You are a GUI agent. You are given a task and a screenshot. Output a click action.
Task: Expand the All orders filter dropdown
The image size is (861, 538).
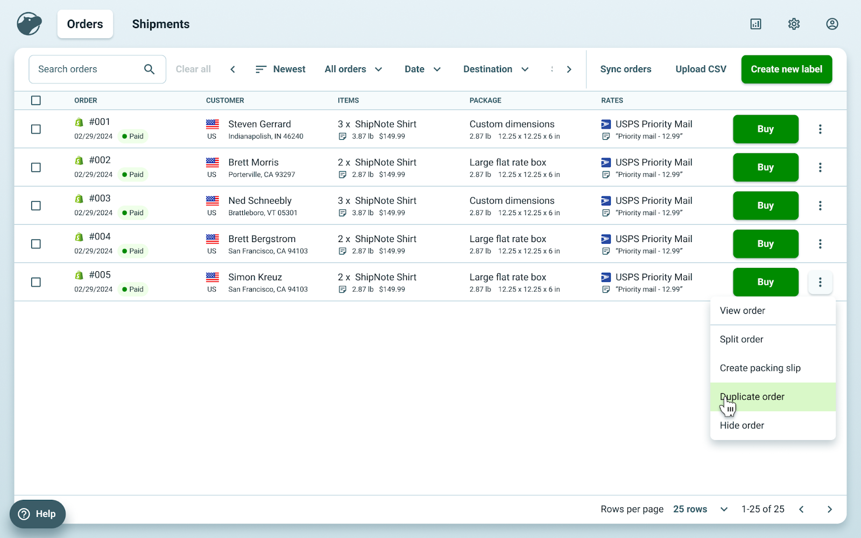[x=354, y=69]
